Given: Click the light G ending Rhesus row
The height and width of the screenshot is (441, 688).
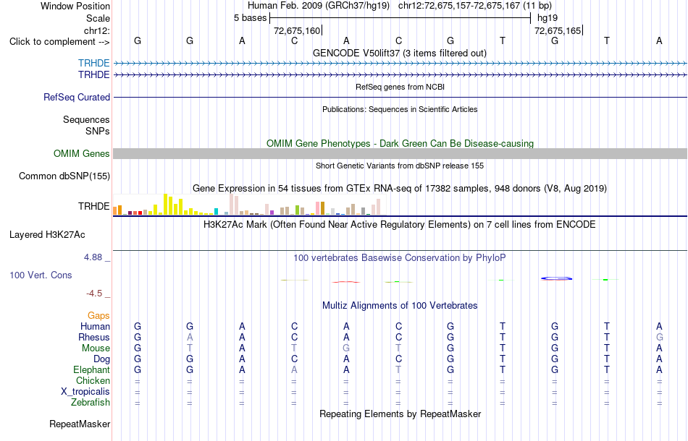Looking at the screenshot, I should click(x=659, y=337).
